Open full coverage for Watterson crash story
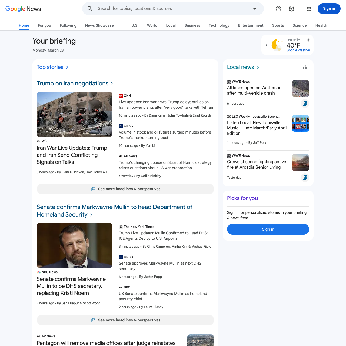The width and height of the screenshot is (346, 346). point(305,104)
